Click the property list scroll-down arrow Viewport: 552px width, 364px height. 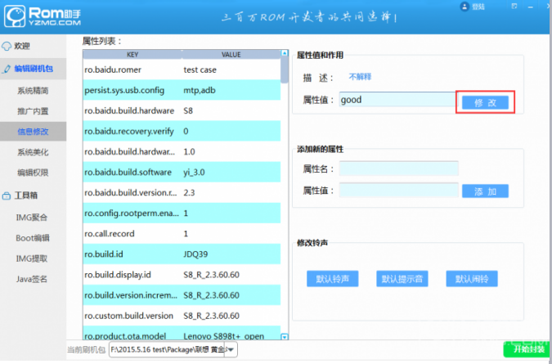click(x=285, y=337)
